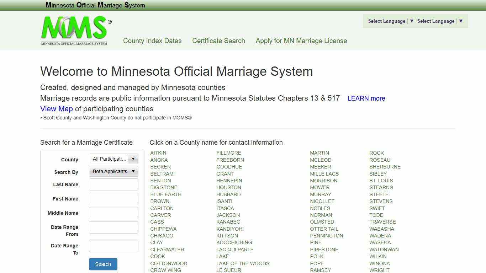Image resolution: width=486 pixels, height=273 pixels.
Task: Open the Search By dropdown
Action: (113, 171)
